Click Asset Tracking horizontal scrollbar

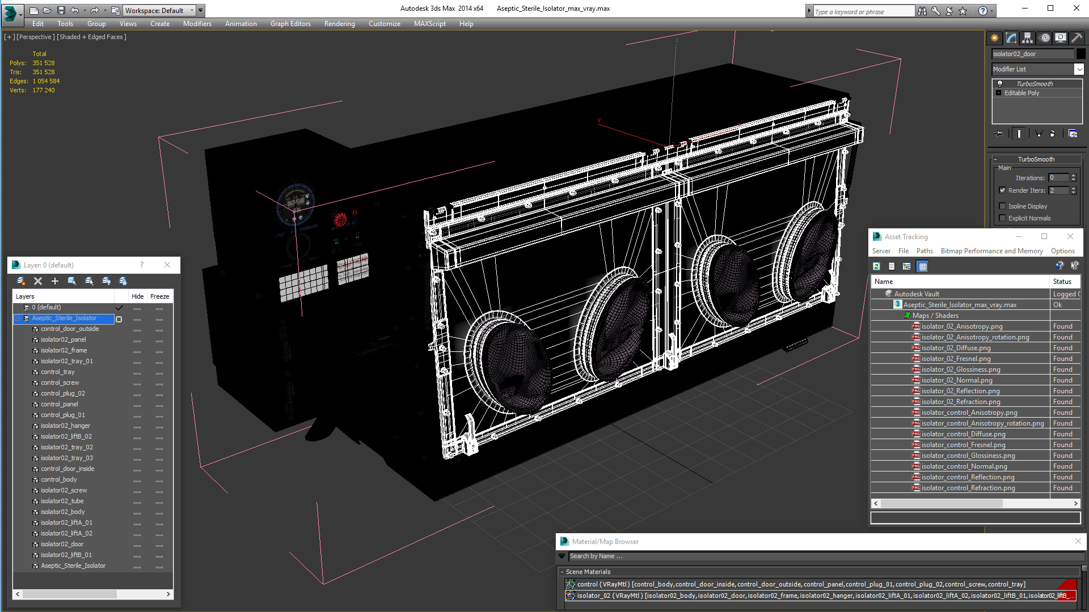tap(976, 503)
